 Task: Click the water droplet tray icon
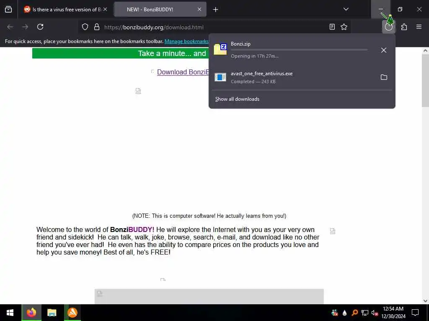344,313
